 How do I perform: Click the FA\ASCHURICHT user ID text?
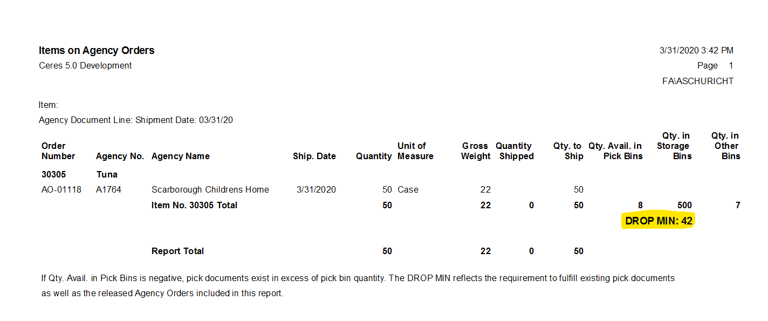coord(698,81)
